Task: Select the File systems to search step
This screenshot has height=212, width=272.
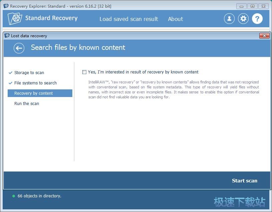Action: click(x=35, y=83)
